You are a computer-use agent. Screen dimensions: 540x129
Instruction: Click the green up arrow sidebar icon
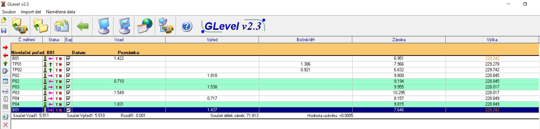[5, 63]
